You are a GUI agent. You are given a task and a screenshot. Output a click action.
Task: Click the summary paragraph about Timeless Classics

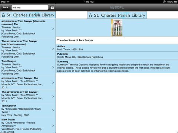[x=113, y=68]
